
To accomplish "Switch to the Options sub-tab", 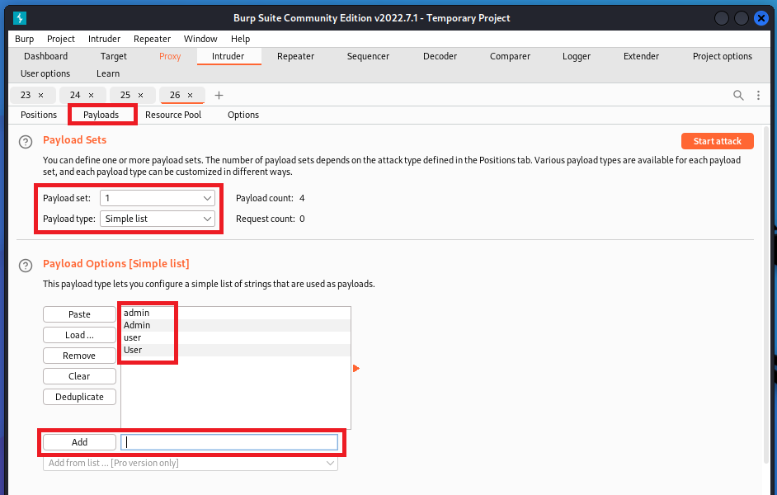I will click(x=243, y=115).
